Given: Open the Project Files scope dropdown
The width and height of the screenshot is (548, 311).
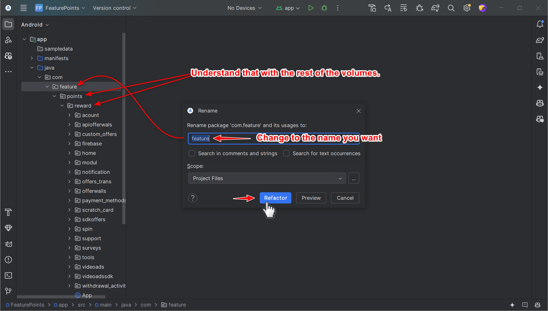Looking at the screenshot, I should coord(267,178).
